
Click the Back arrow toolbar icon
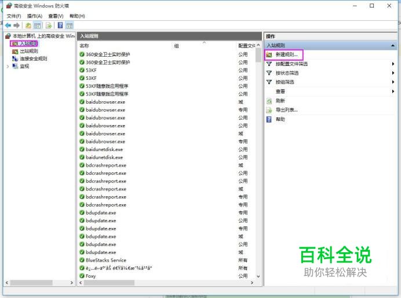coord(8,25)
